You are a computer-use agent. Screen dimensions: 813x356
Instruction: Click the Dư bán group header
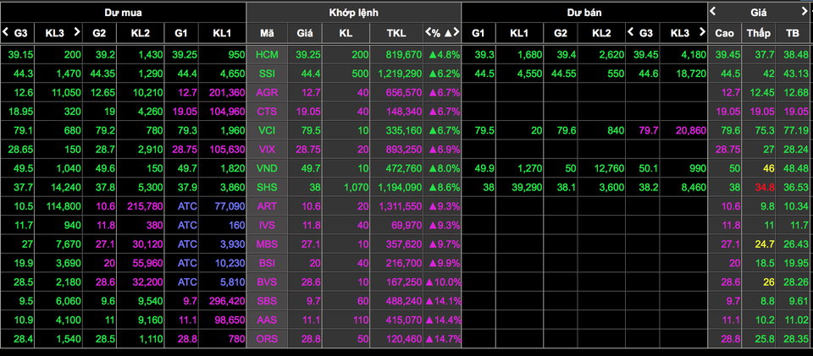584,13
